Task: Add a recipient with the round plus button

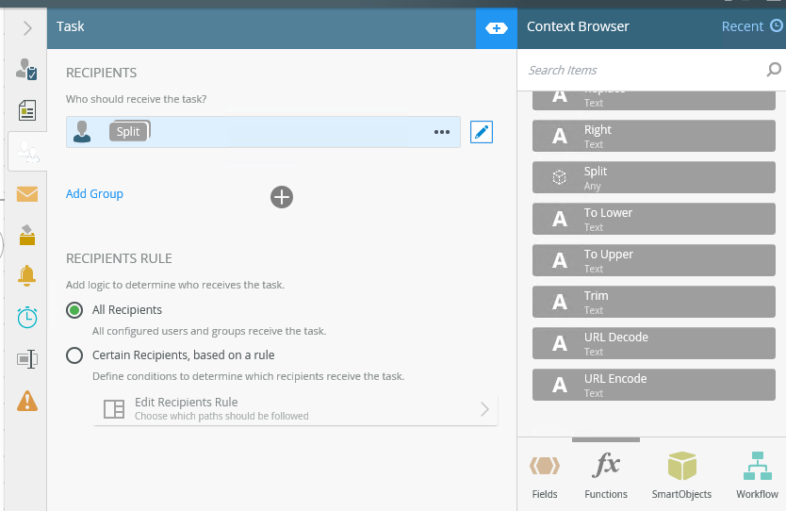Action: (x=282, y=197)
